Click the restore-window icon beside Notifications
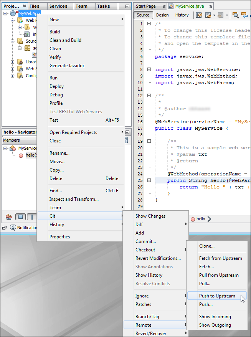The image size is (251, 337). point(5,227)
